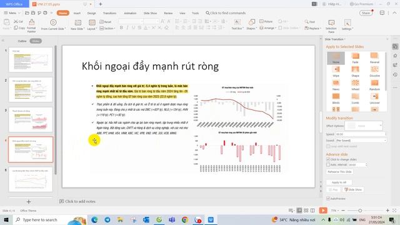
Task: Open the Replace dropdown
Action: [312, 28]
